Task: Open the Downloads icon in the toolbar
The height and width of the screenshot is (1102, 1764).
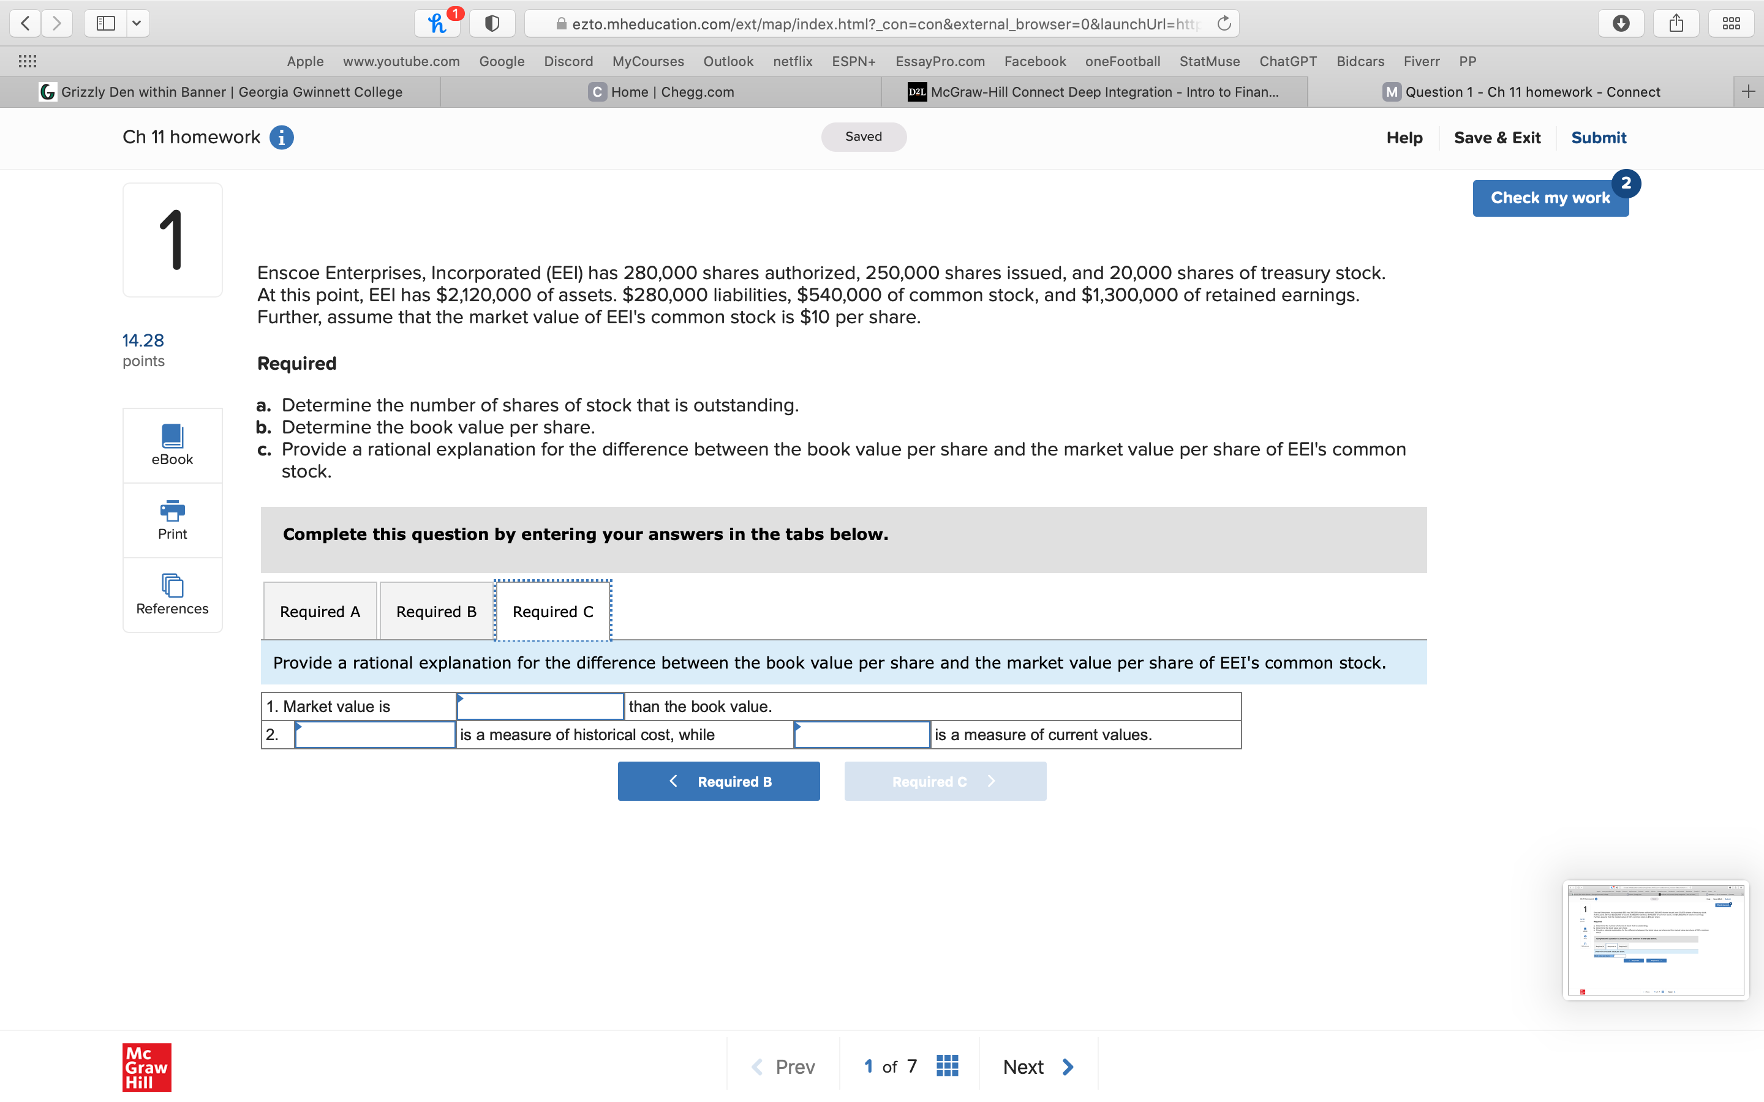Action: point(1621,23)
